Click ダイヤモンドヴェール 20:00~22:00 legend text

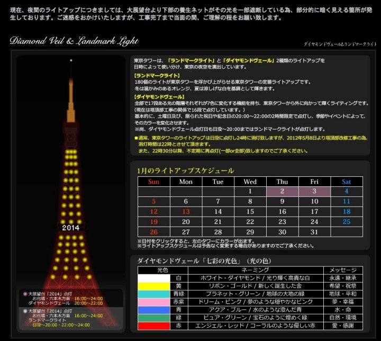[66, 303]
